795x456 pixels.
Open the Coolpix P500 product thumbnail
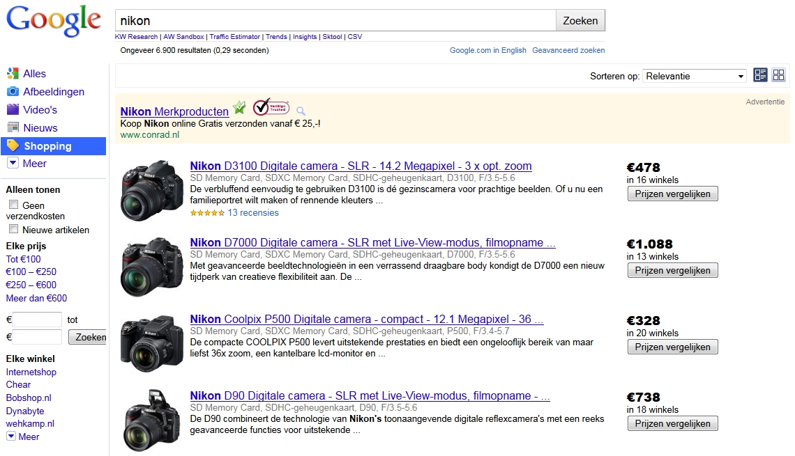point(151,343)
